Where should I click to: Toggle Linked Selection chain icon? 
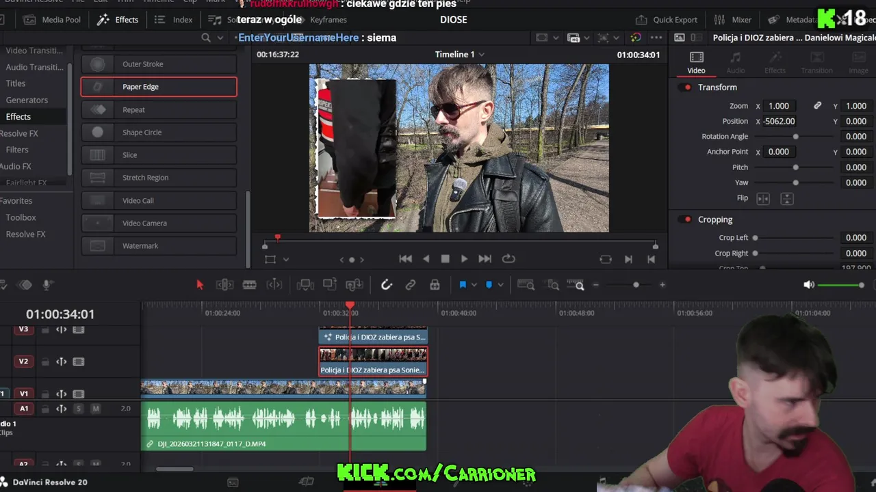[x=411, y=285]
